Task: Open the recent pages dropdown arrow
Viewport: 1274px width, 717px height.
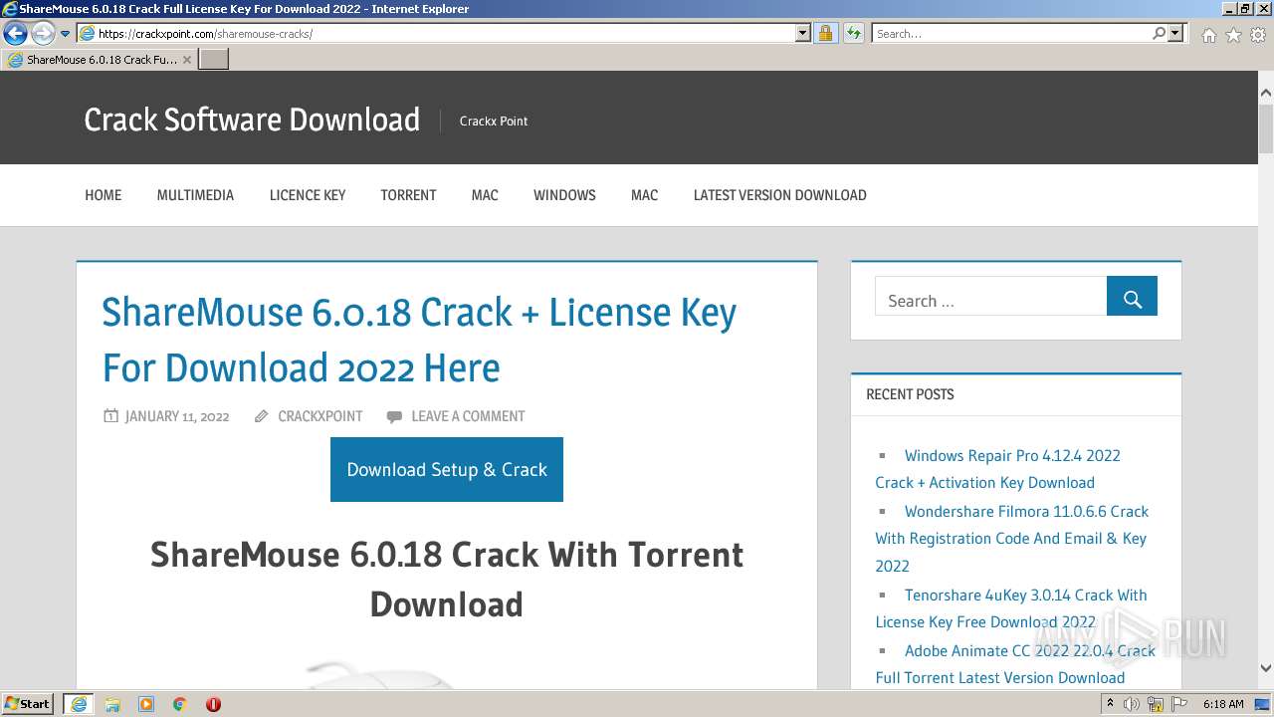Action: pos(65,34)
